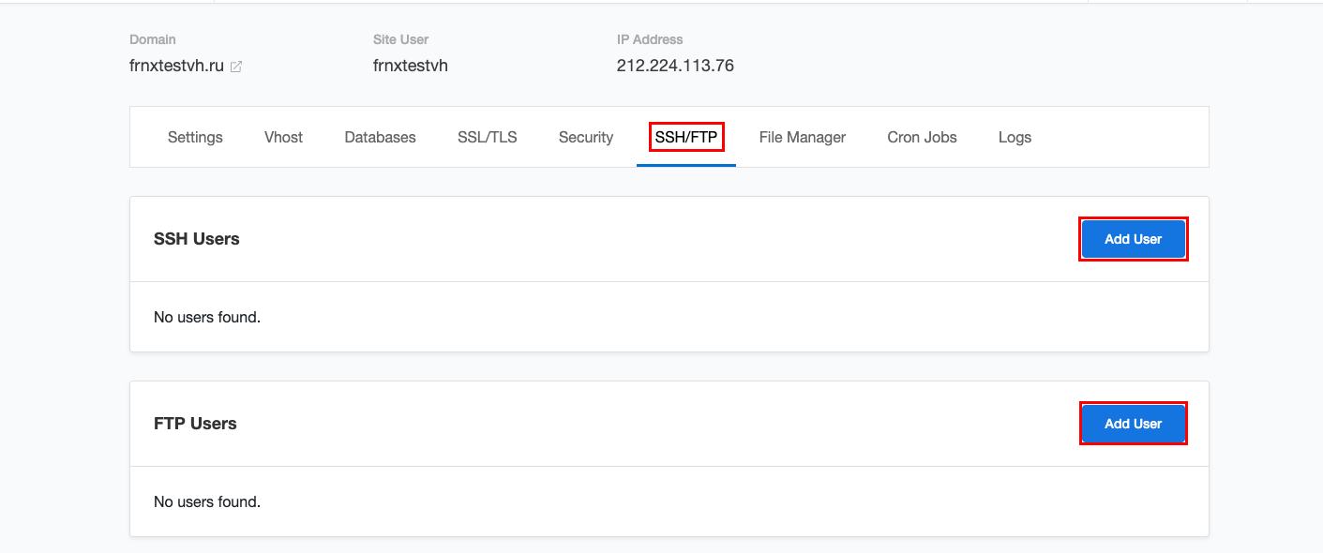Select the IP address 212.224.113.76
1323x553 pixels.
675,67
